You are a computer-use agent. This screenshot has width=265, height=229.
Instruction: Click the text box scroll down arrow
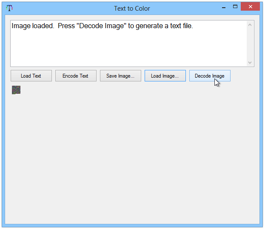pyautogui.click(x=250, y=63)
